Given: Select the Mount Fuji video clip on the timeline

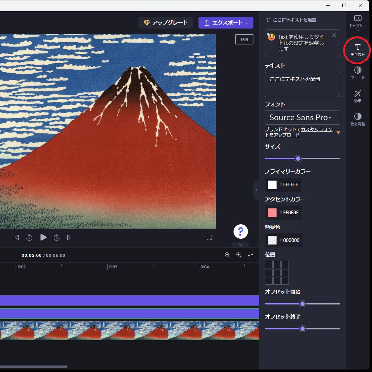Looking at the screenshot, I should (x=129, y=331).
